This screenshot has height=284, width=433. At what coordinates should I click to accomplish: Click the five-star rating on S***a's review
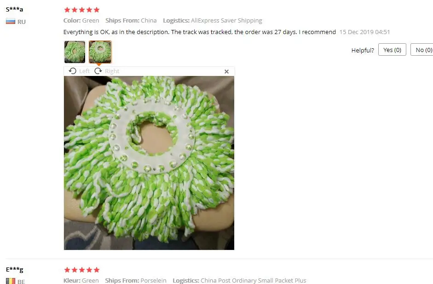click(x=82, y=10)
